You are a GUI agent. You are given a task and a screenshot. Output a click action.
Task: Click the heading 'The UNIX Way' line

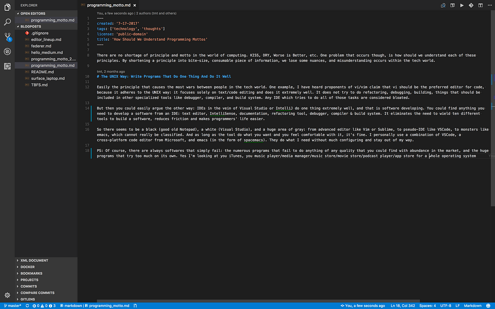(164, 77)
